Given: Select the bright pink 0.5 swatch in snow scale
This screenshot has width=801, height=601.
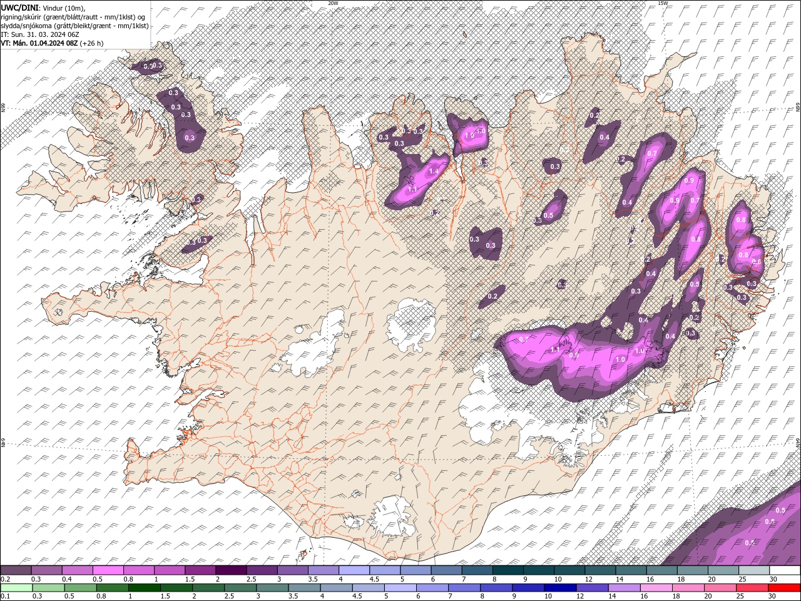Looking at the screenshot, I should coord(108,570).
